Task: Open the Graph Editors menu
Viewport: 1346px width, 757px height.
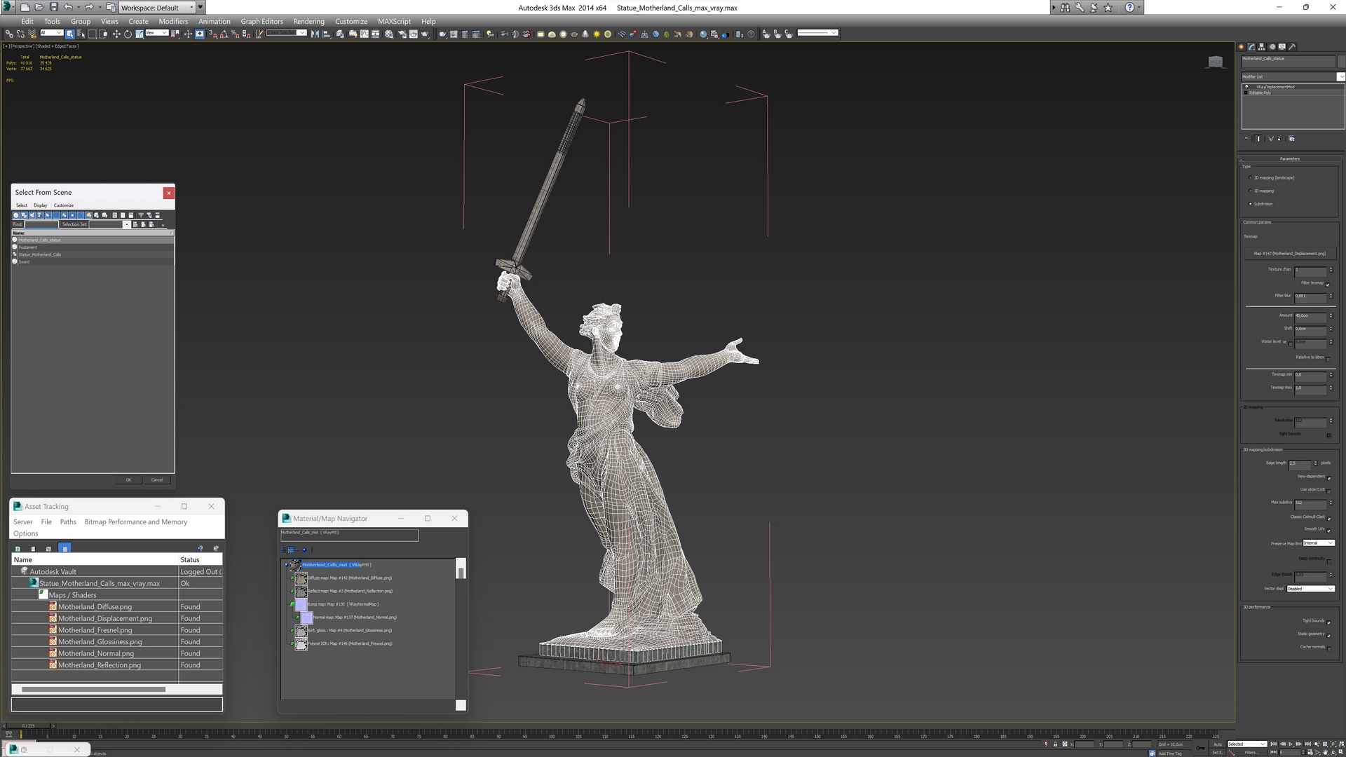Action: [261, 21]
